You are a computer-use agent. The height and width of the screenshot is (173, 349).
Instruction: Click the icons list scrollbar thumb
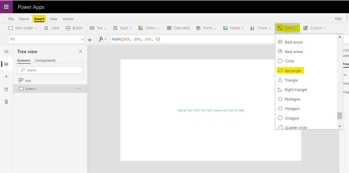click(x=340, y=116)
